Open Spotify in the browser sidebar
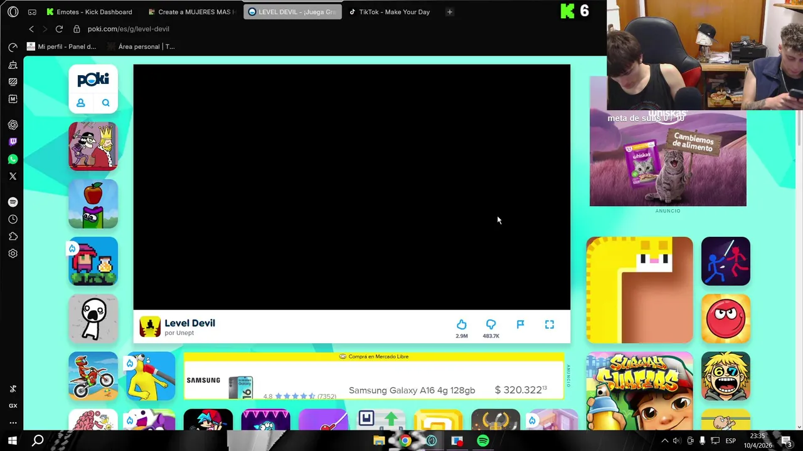803x451 pixels. click(13, 202)
